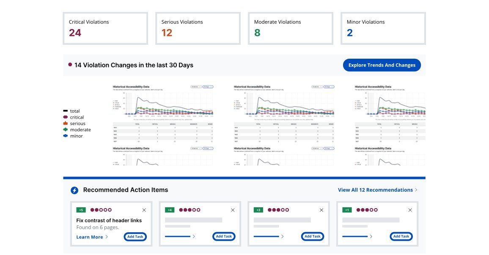Click the Found on 6 pages text

(98, 228)
